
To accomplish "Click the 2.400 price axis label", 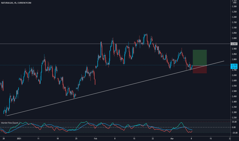I will click(234, 102).
